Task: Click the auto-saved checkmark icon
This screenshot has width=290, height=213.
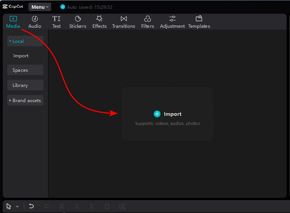Action: pyautogui.click(x=63, y=7)
